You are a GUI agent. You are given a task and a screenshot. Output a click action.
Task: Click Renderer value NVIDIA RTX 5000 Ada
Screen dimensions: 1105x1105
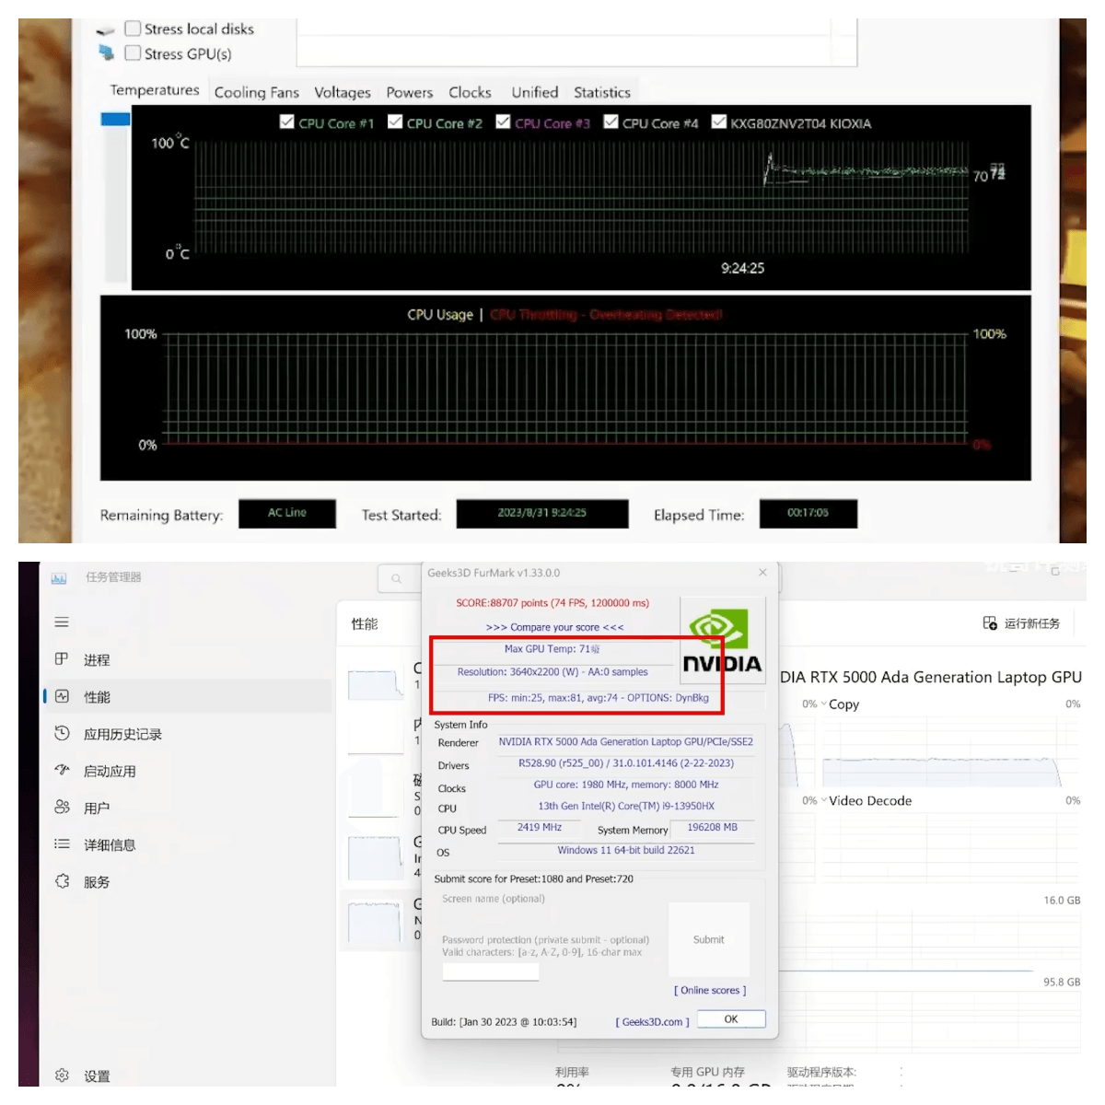tap(625, 741)
